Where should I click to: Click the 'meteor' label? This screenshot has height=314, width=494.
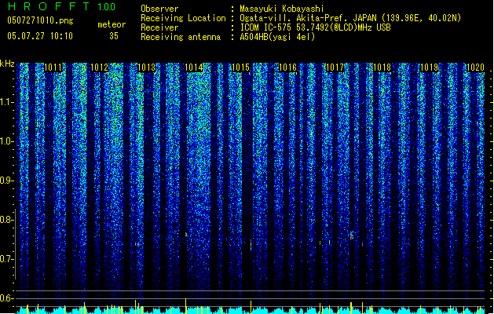coord(112,24)
